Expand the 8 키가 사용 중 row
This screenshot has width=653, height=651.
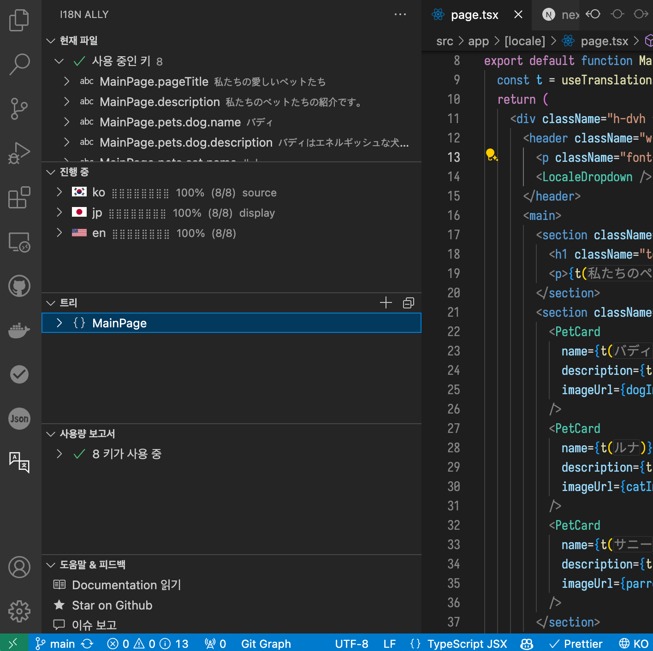(x=59, y=454)
